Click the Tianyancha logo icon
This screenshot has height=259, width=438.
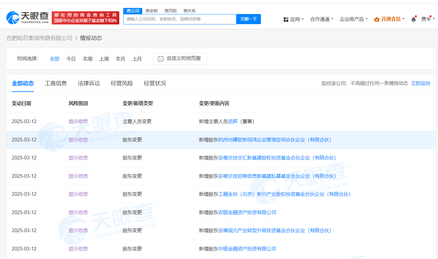pyautogui.click(x=13, y=18)
